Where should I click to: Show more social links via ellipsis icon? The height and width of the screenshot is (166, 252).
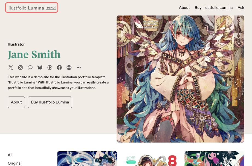click(79, 68)
